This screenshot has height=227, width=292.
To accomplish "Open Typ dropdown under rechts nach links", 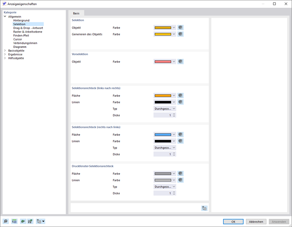I will [x=165, y=147].
